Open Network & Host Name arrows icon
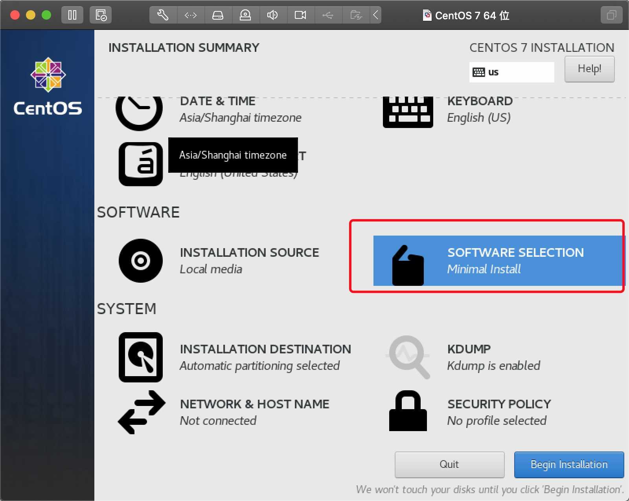Viewport: 629px width, 501px height. (x=142, y=412)
